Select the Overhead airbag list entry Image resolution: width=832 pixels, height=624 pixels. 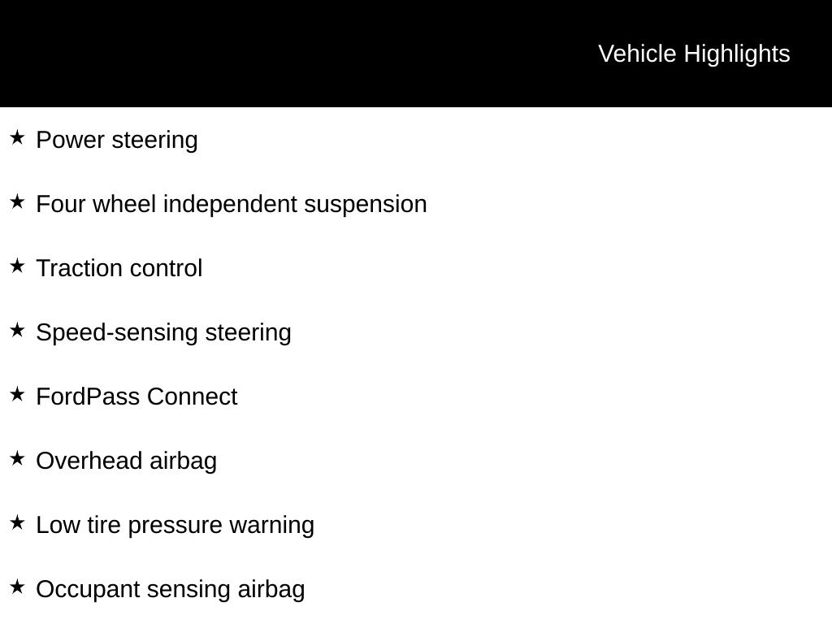click(126, 461)
